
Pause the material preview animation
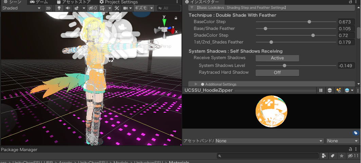[321, 90]
